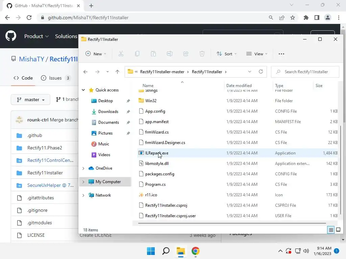Click the Name column header
Screen dimensions: 346x259
(x=148, y=85)
